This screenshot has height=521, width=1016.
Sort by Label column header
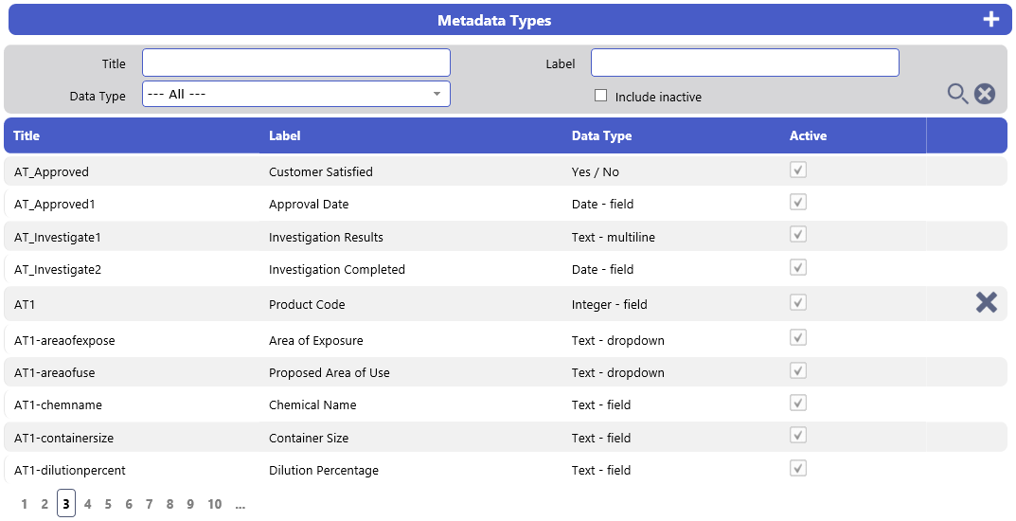coord(284,135)
